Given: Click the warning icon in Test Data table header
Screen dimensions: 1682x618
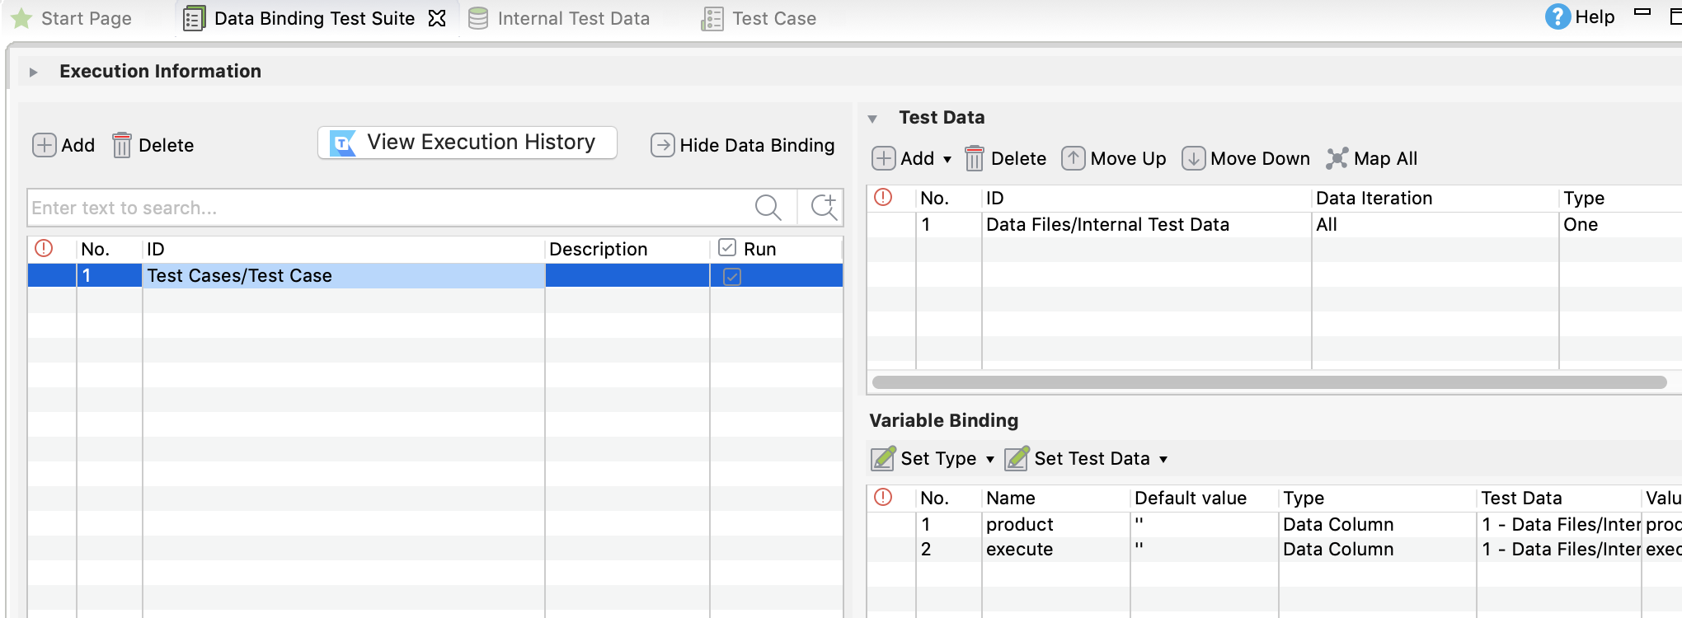Looking at the screenshot, I should (x=883, y=197).
